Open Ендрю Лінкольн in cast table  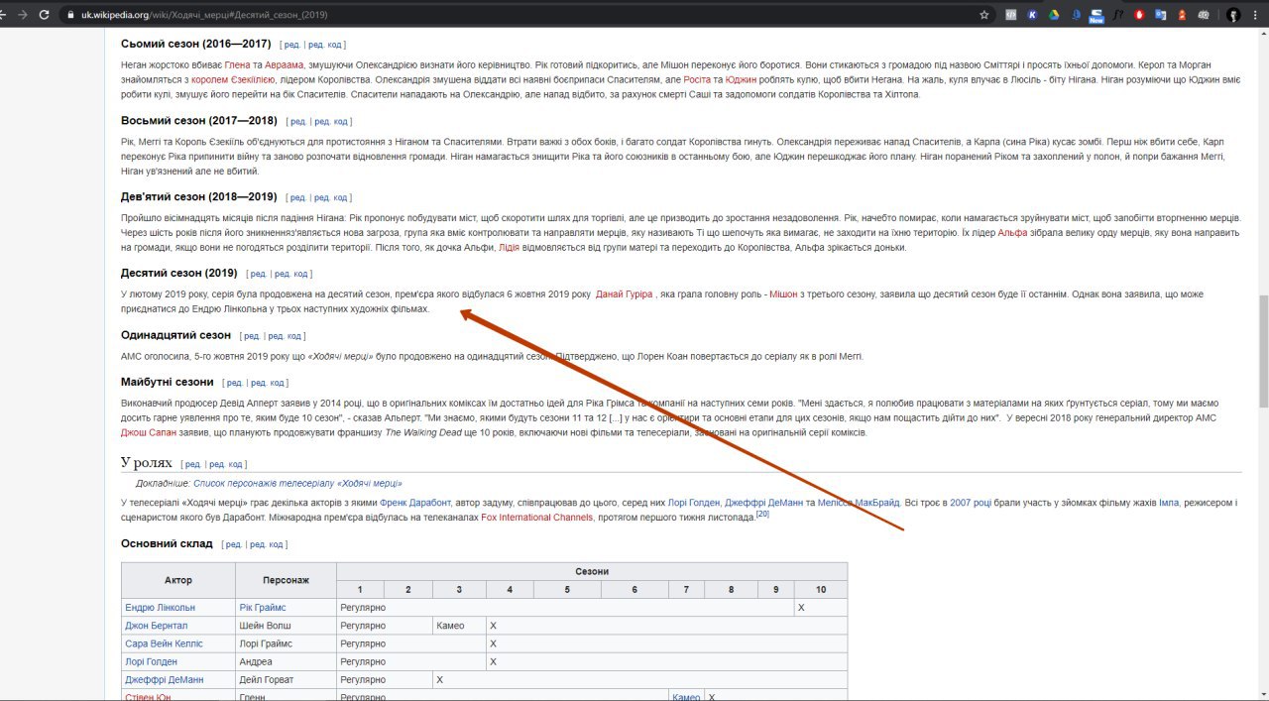coord(161,607)
